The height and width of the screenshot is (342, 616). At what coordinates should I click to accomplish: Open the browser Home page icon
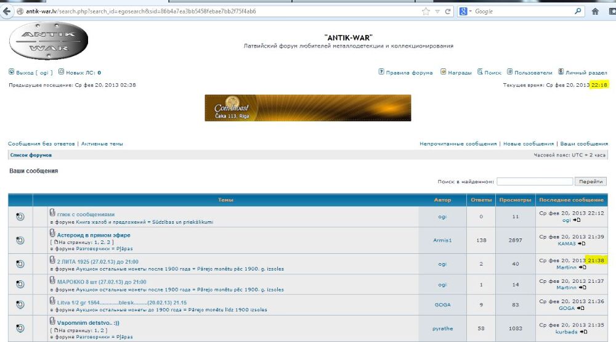(595, 11)
